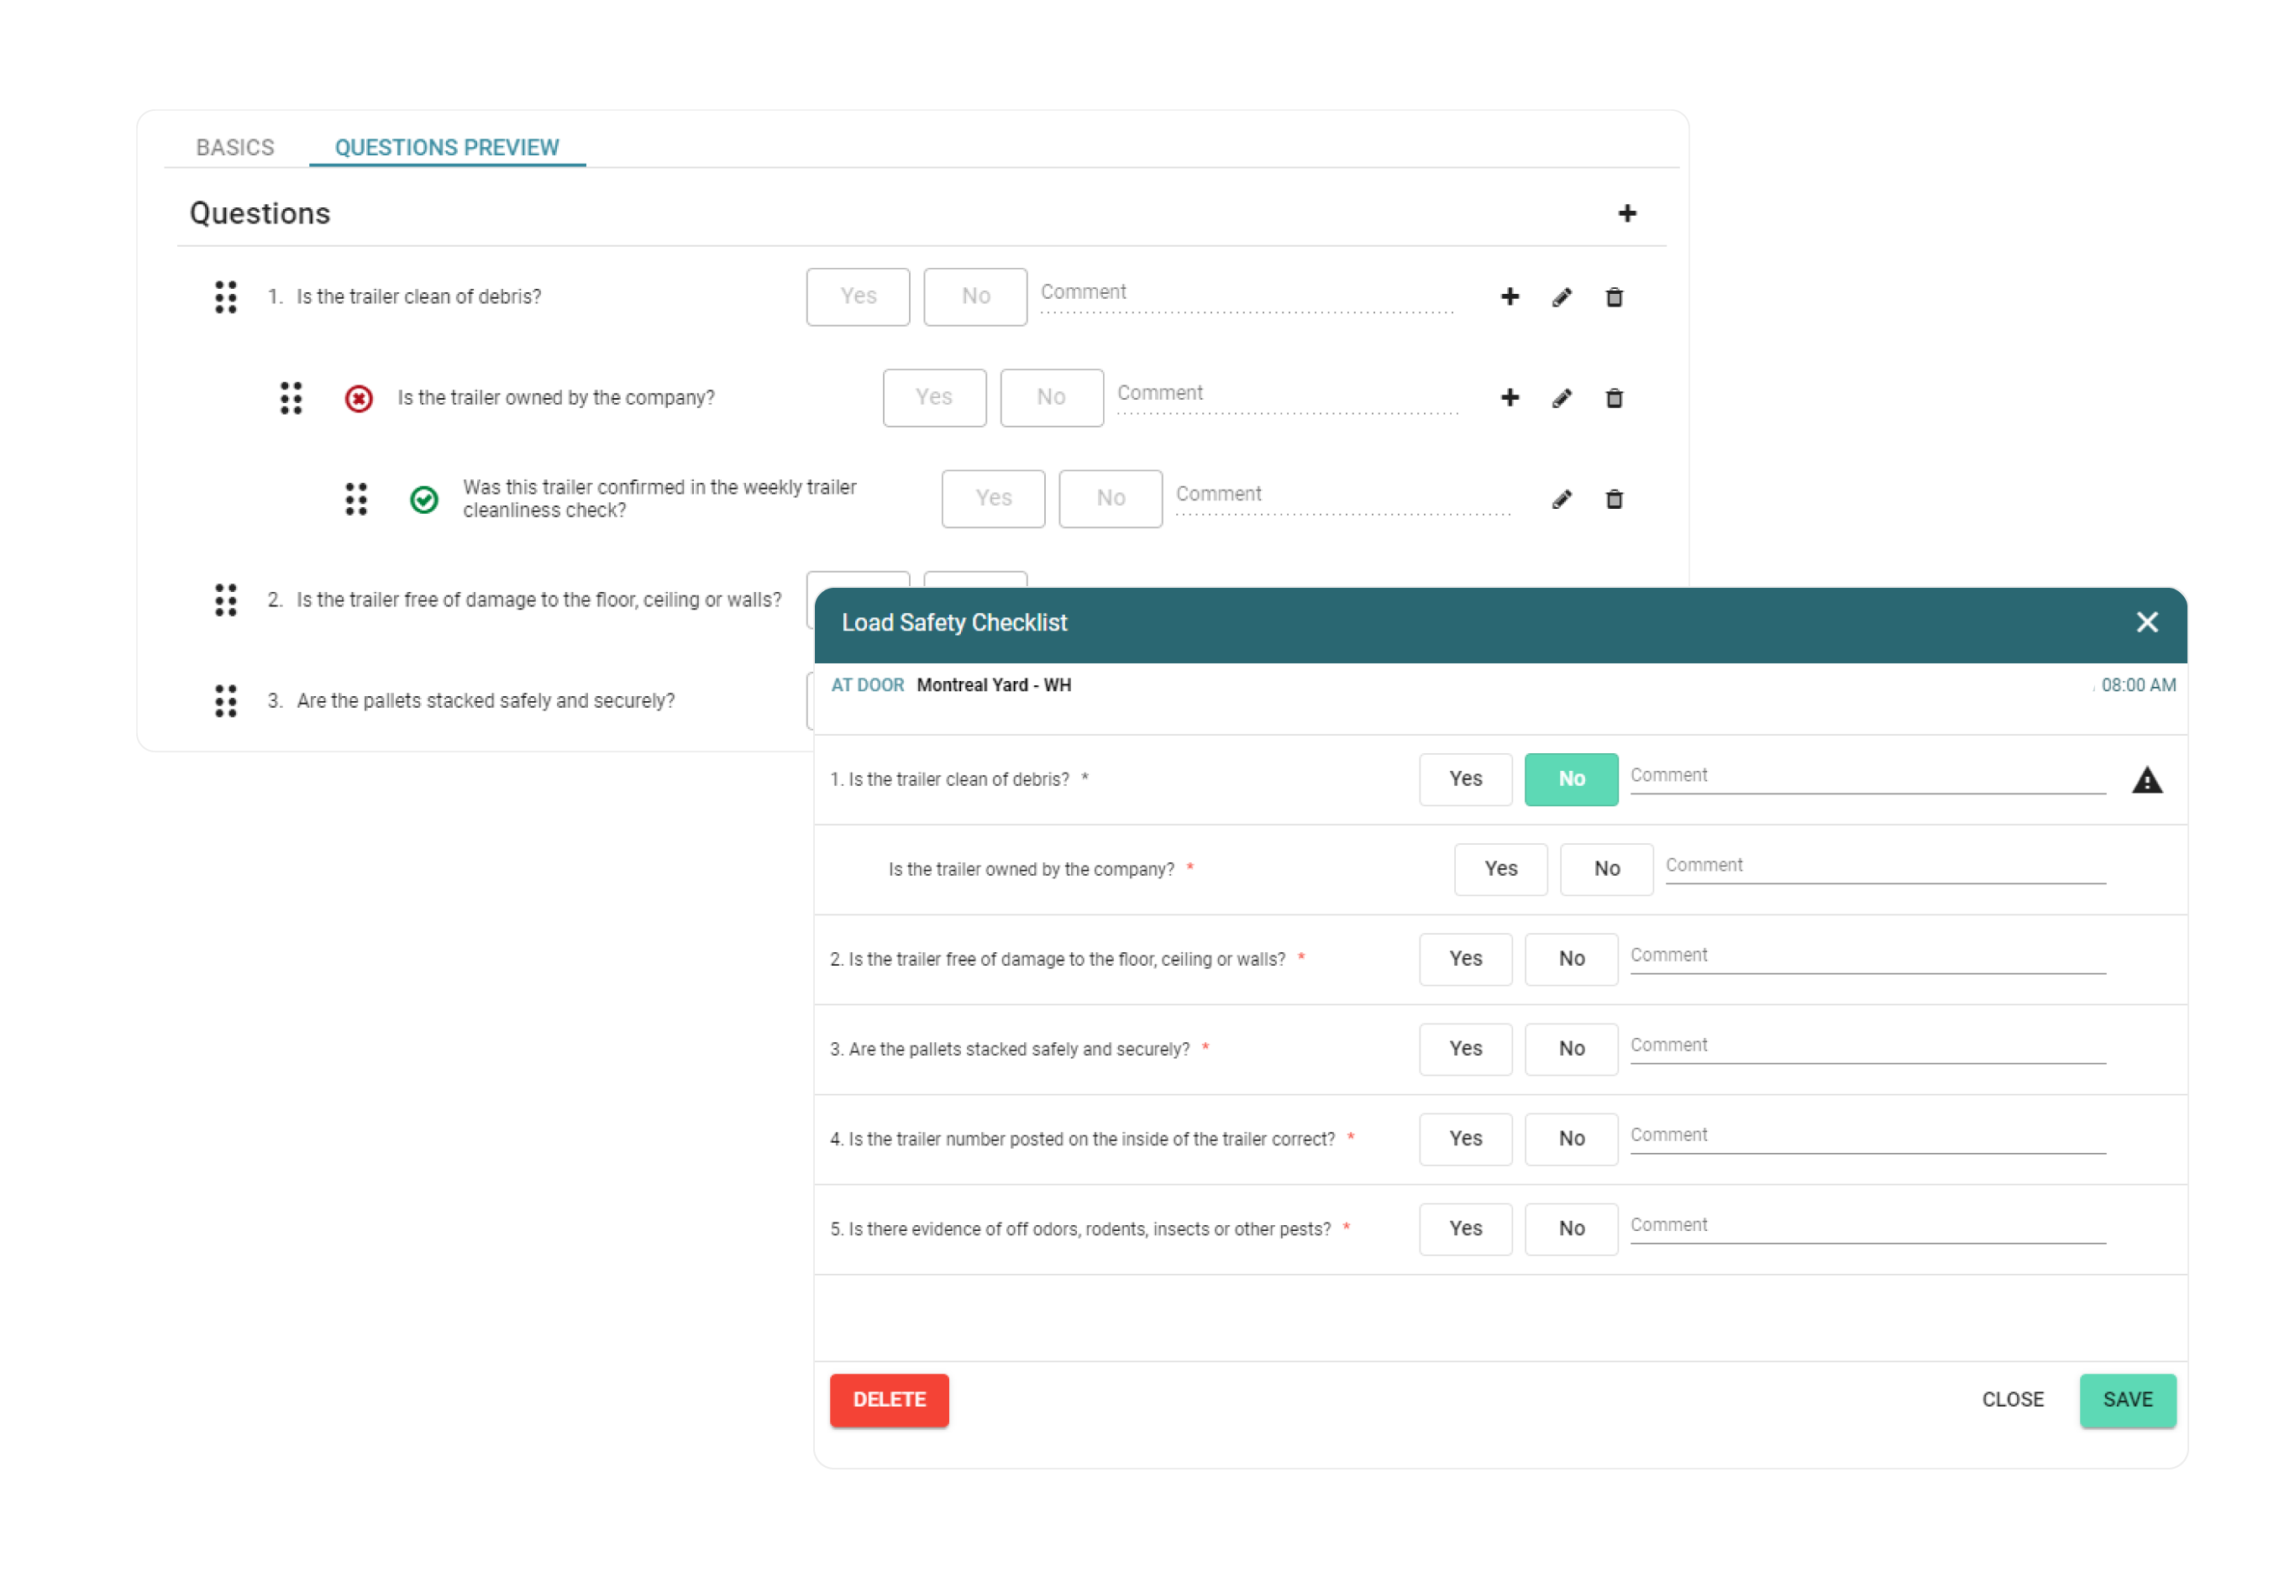
Task: Select Yes for pallets stacked safely in checklist
Action: 1465,1050
